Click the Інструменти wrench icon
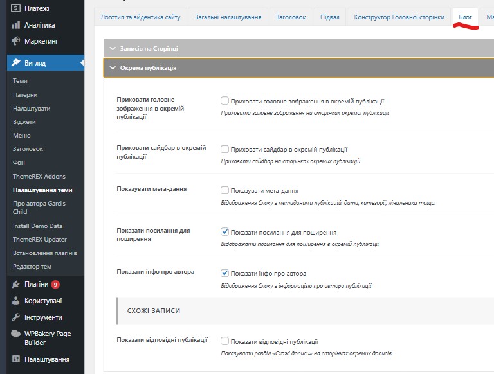494x374 pixels. pos(15,317)
